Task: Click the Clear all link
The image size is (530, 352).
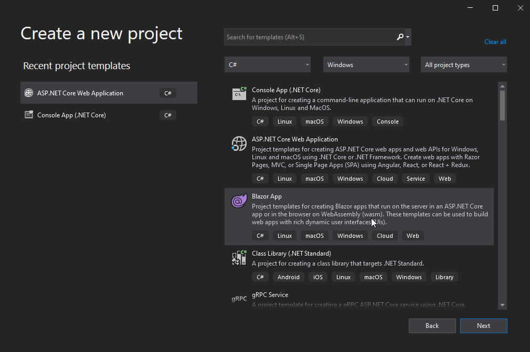Action: (x=495, y=42)
